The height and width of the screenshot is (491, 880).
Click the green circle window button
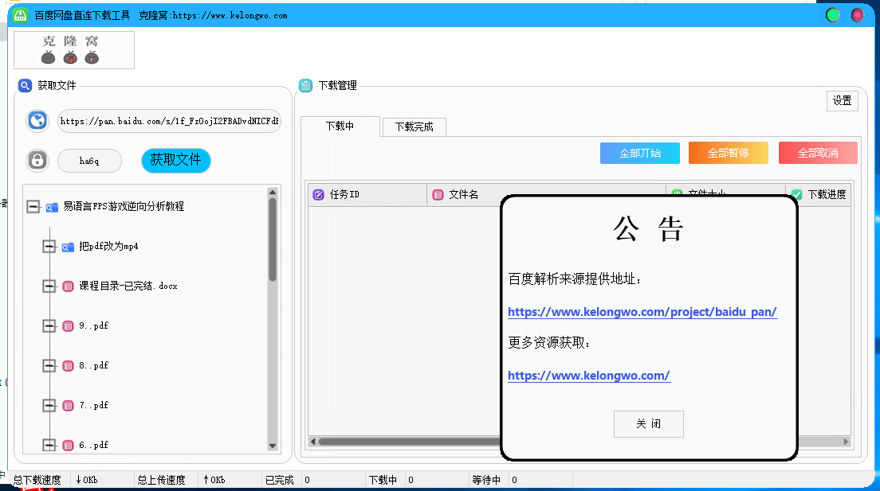coord(833,15)
